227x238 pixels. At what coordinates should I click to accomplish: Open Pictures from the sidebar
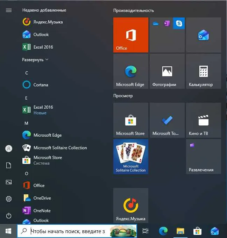tap(8, 182)
